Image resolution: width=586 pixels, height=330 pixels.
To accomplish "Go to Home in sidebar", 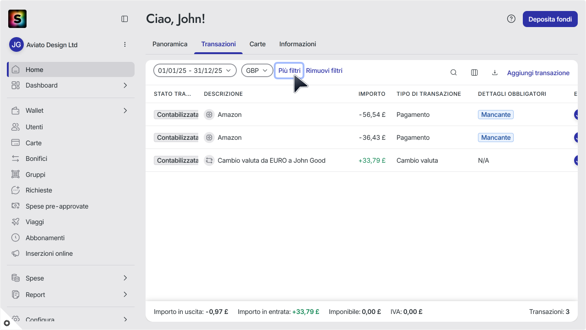I will coord(71,70).
